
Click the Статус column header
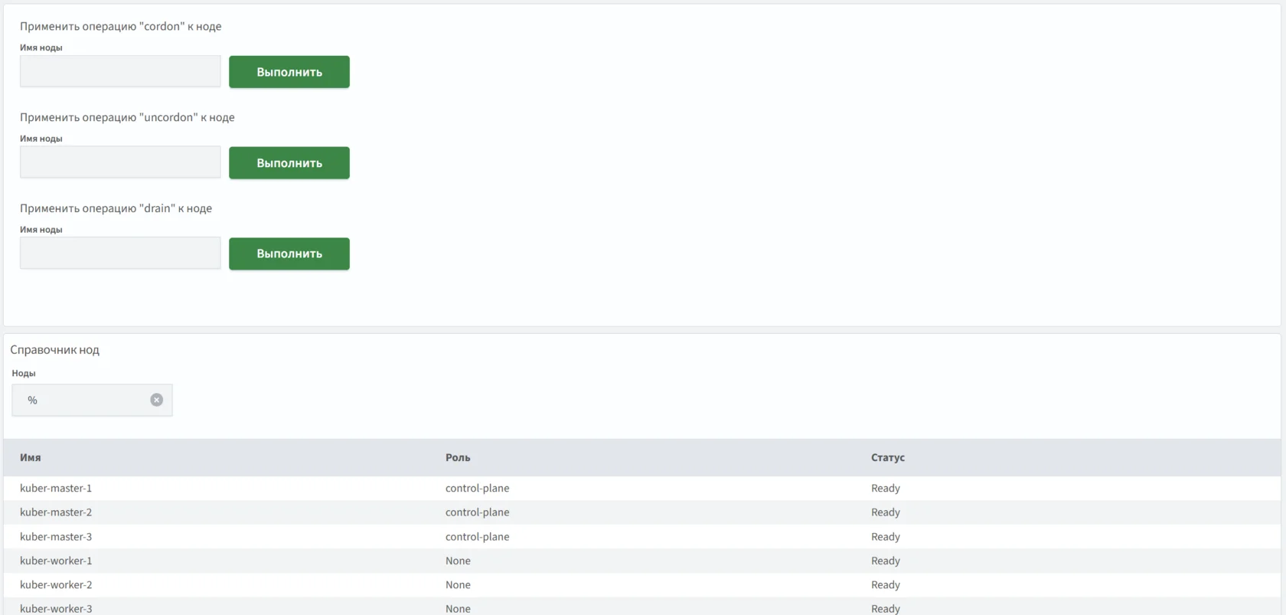[887, 457]
